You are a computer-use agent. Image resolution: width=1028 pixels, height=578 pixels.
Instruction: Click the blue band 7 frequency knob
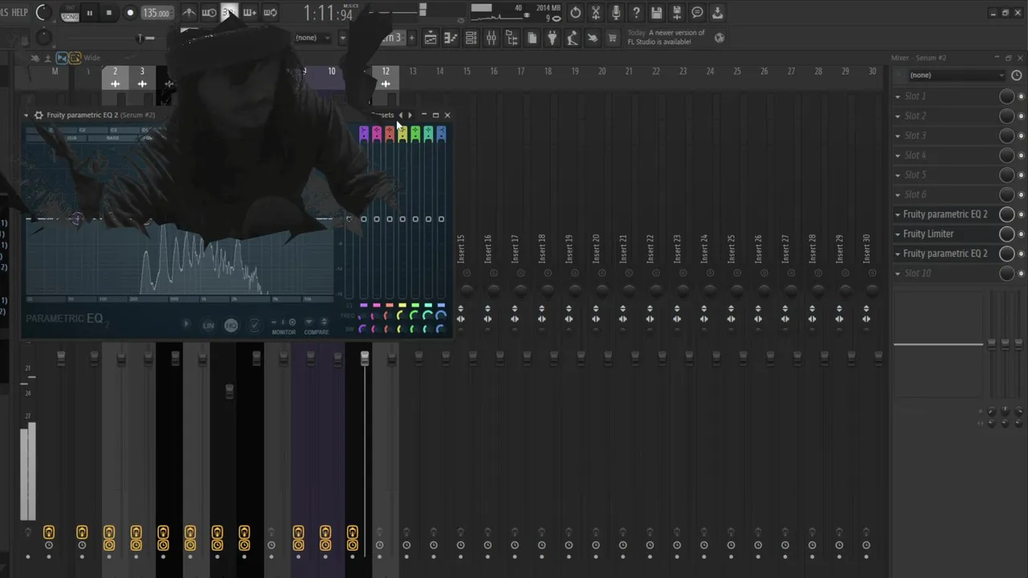click(441, 315)
